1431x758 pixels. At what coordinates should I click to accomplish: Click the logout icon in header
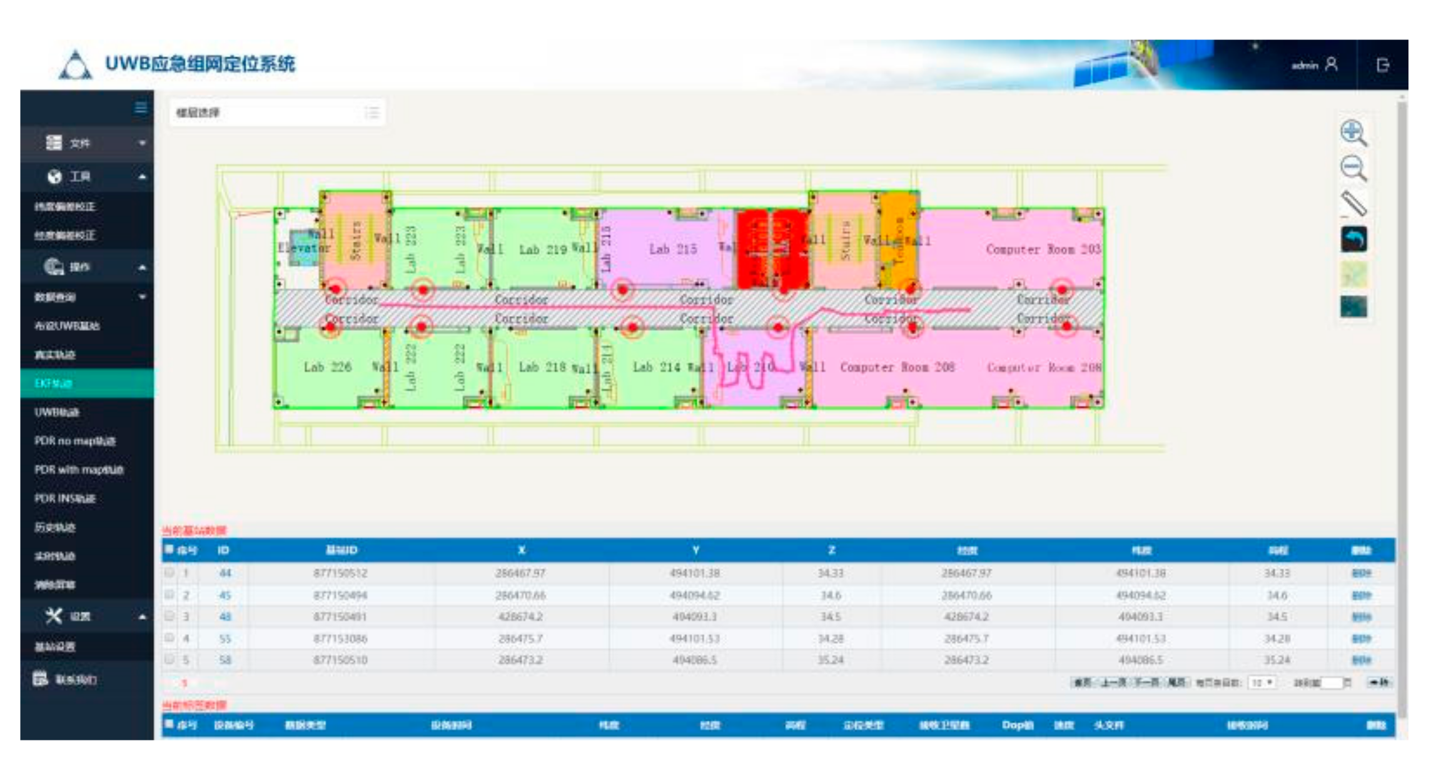coord(1383,65)
